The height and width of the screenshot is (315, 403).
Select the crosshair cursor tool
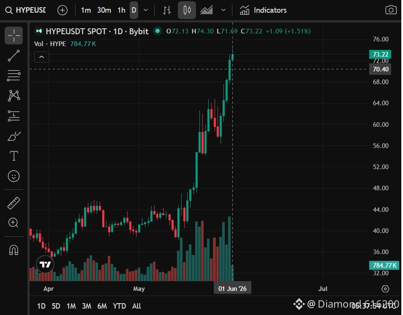coord(14,36)
